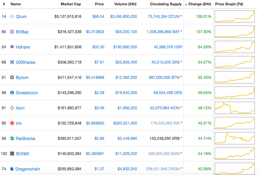Click the SONM coin logo icon

12,154
